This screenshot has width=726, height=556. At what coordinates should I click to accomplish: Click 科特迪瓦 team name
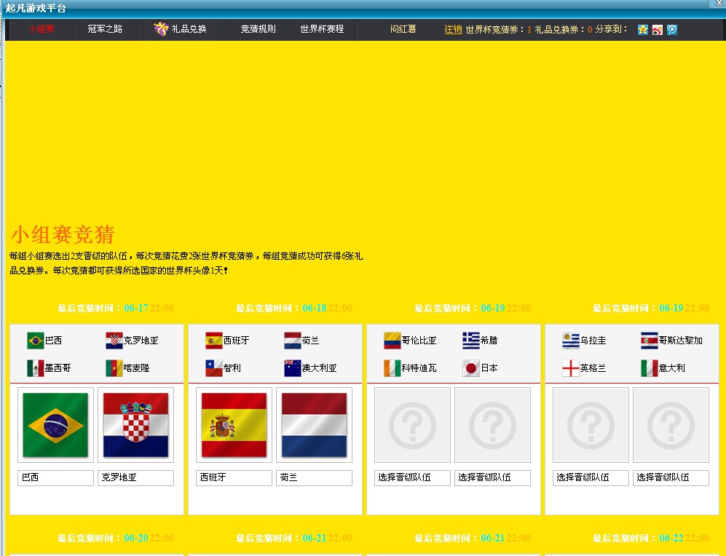tap(419, 368)
